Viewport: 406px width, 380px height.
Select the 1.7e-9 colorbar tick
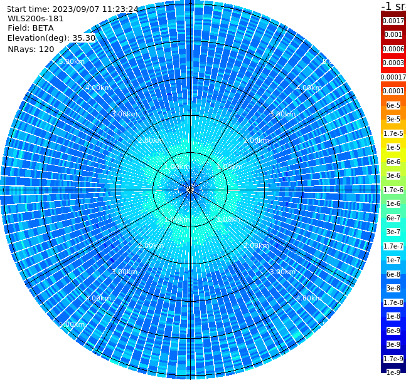click(x=393, y=359)
